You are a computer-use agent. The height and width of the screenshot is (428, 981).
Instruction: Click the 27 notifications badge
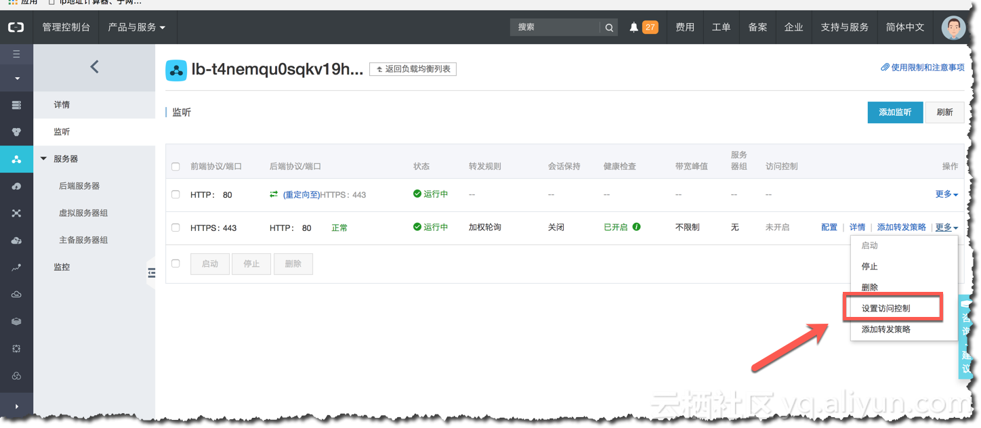(x=650, y=27)
